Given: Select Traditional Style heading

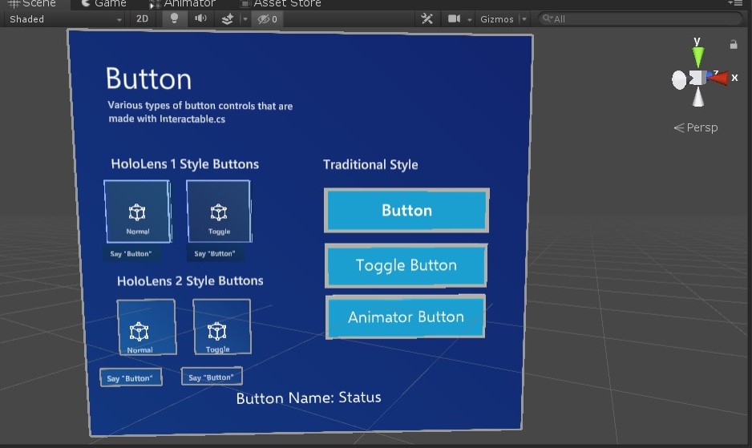Looking at the screenshot, I should [370, 164].
